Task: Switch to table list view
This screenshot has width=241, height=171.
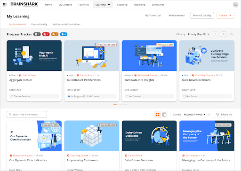Action: 164,115
